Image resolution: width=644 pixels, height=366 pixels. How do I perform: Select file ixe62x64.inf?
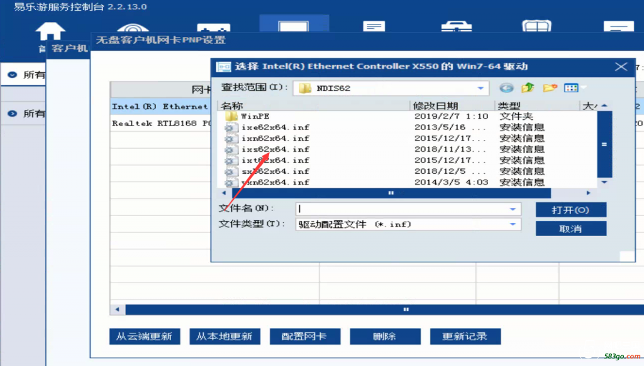pos(275,127)
